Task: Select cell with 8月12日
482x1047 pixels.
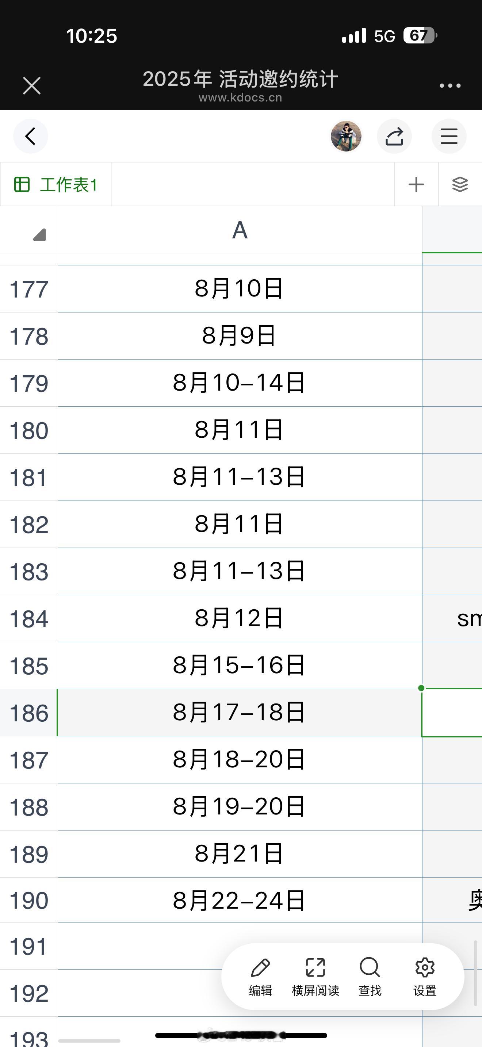Action: point(240,618)
